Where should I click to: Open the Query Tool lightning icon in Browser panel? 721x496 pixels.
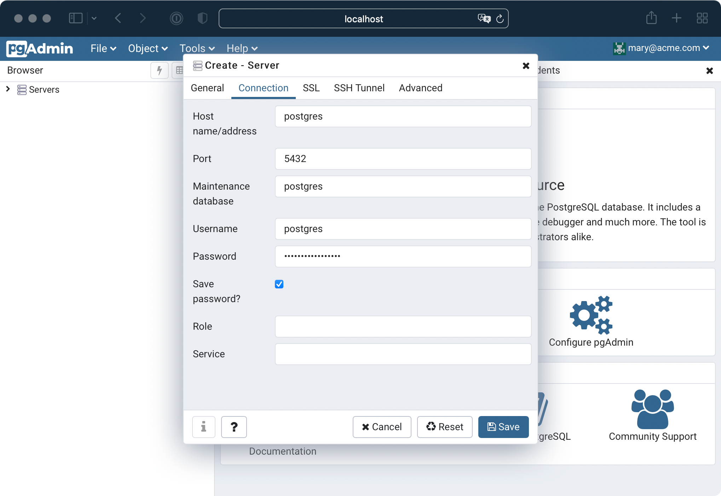click(160, 70)
